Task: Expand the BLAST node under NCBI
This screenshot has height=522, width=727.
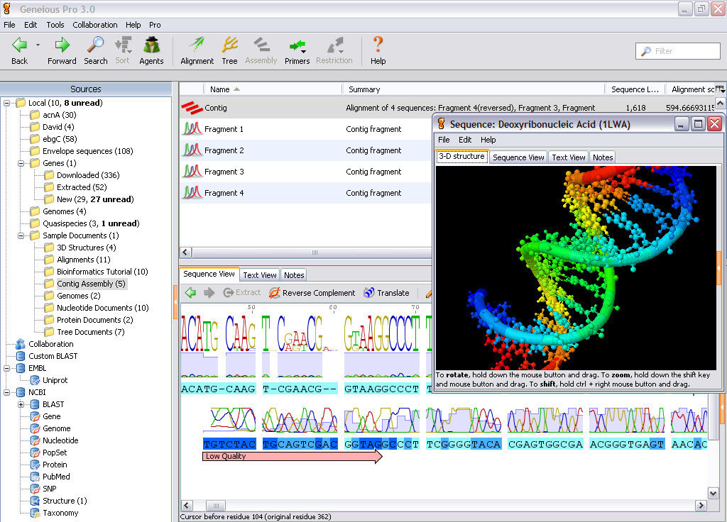Action: click(x=21, y=404)
